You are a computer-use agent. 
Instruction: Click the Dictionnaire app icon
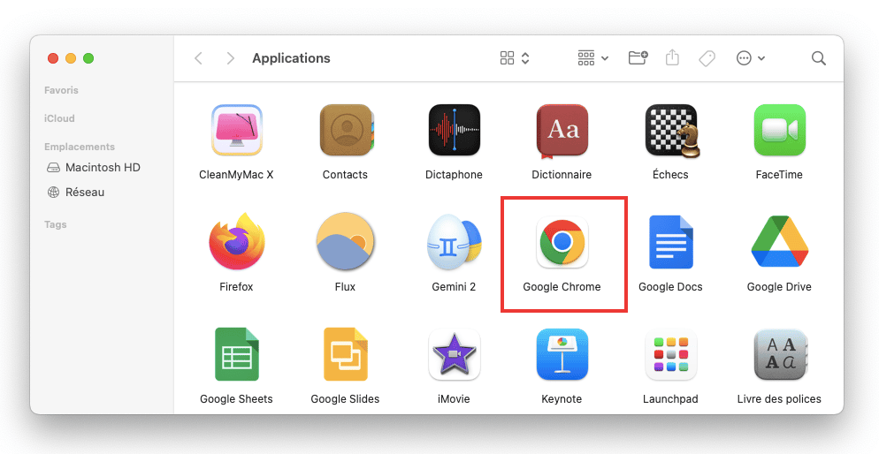[x=562, y=131]
